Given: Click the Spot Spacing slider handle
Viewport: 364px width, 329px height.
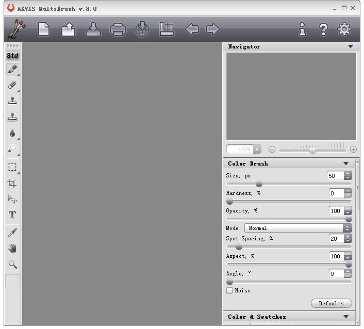Looking at the screenshot, I should tap(239, 247).
